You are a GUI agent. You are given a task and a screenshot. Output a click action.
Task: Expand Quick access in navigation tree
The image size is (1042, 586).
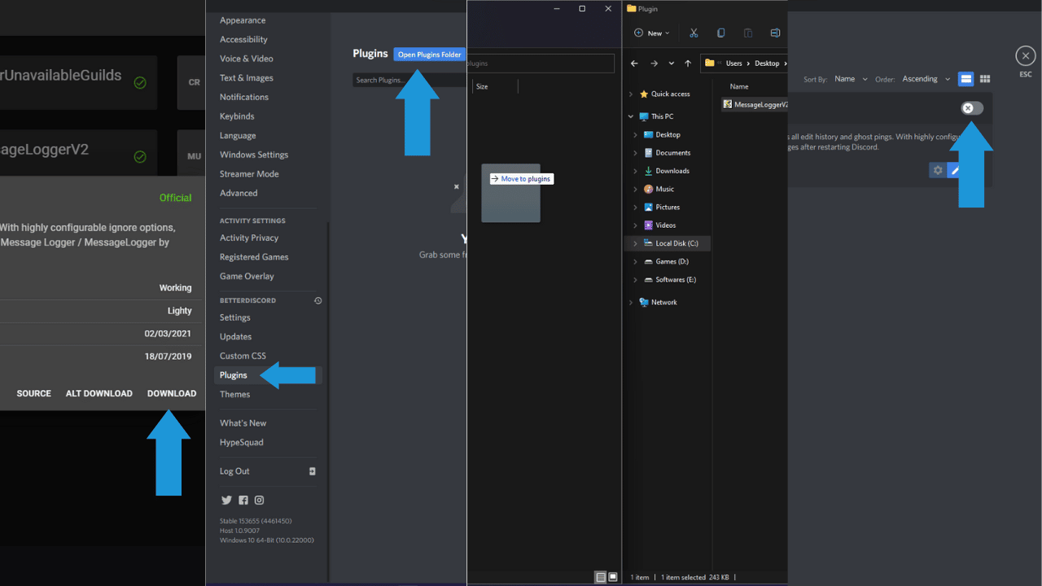[630, 94]
